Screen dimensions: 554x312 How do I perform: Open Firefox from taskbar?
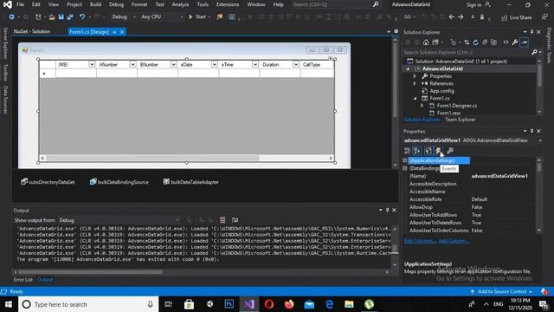289,304
